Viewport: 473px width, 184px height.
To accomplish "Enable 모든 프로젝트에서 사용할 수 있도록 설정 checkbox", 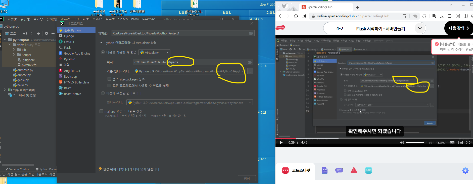I will pos(109,85).
